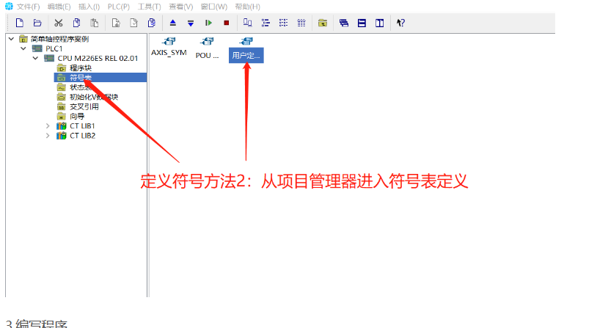Image resolution: width=597 pixels, height=328 pixels.
Task: Collapse the 简单轴控程序案例 project node
Action: tap(10, 39)
